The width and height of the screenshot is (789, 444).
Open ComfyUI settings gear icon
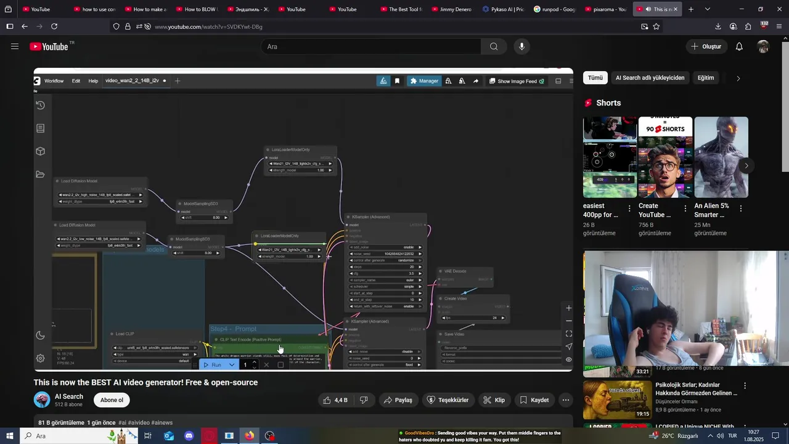pyautogui.click(x=40, y=358)
